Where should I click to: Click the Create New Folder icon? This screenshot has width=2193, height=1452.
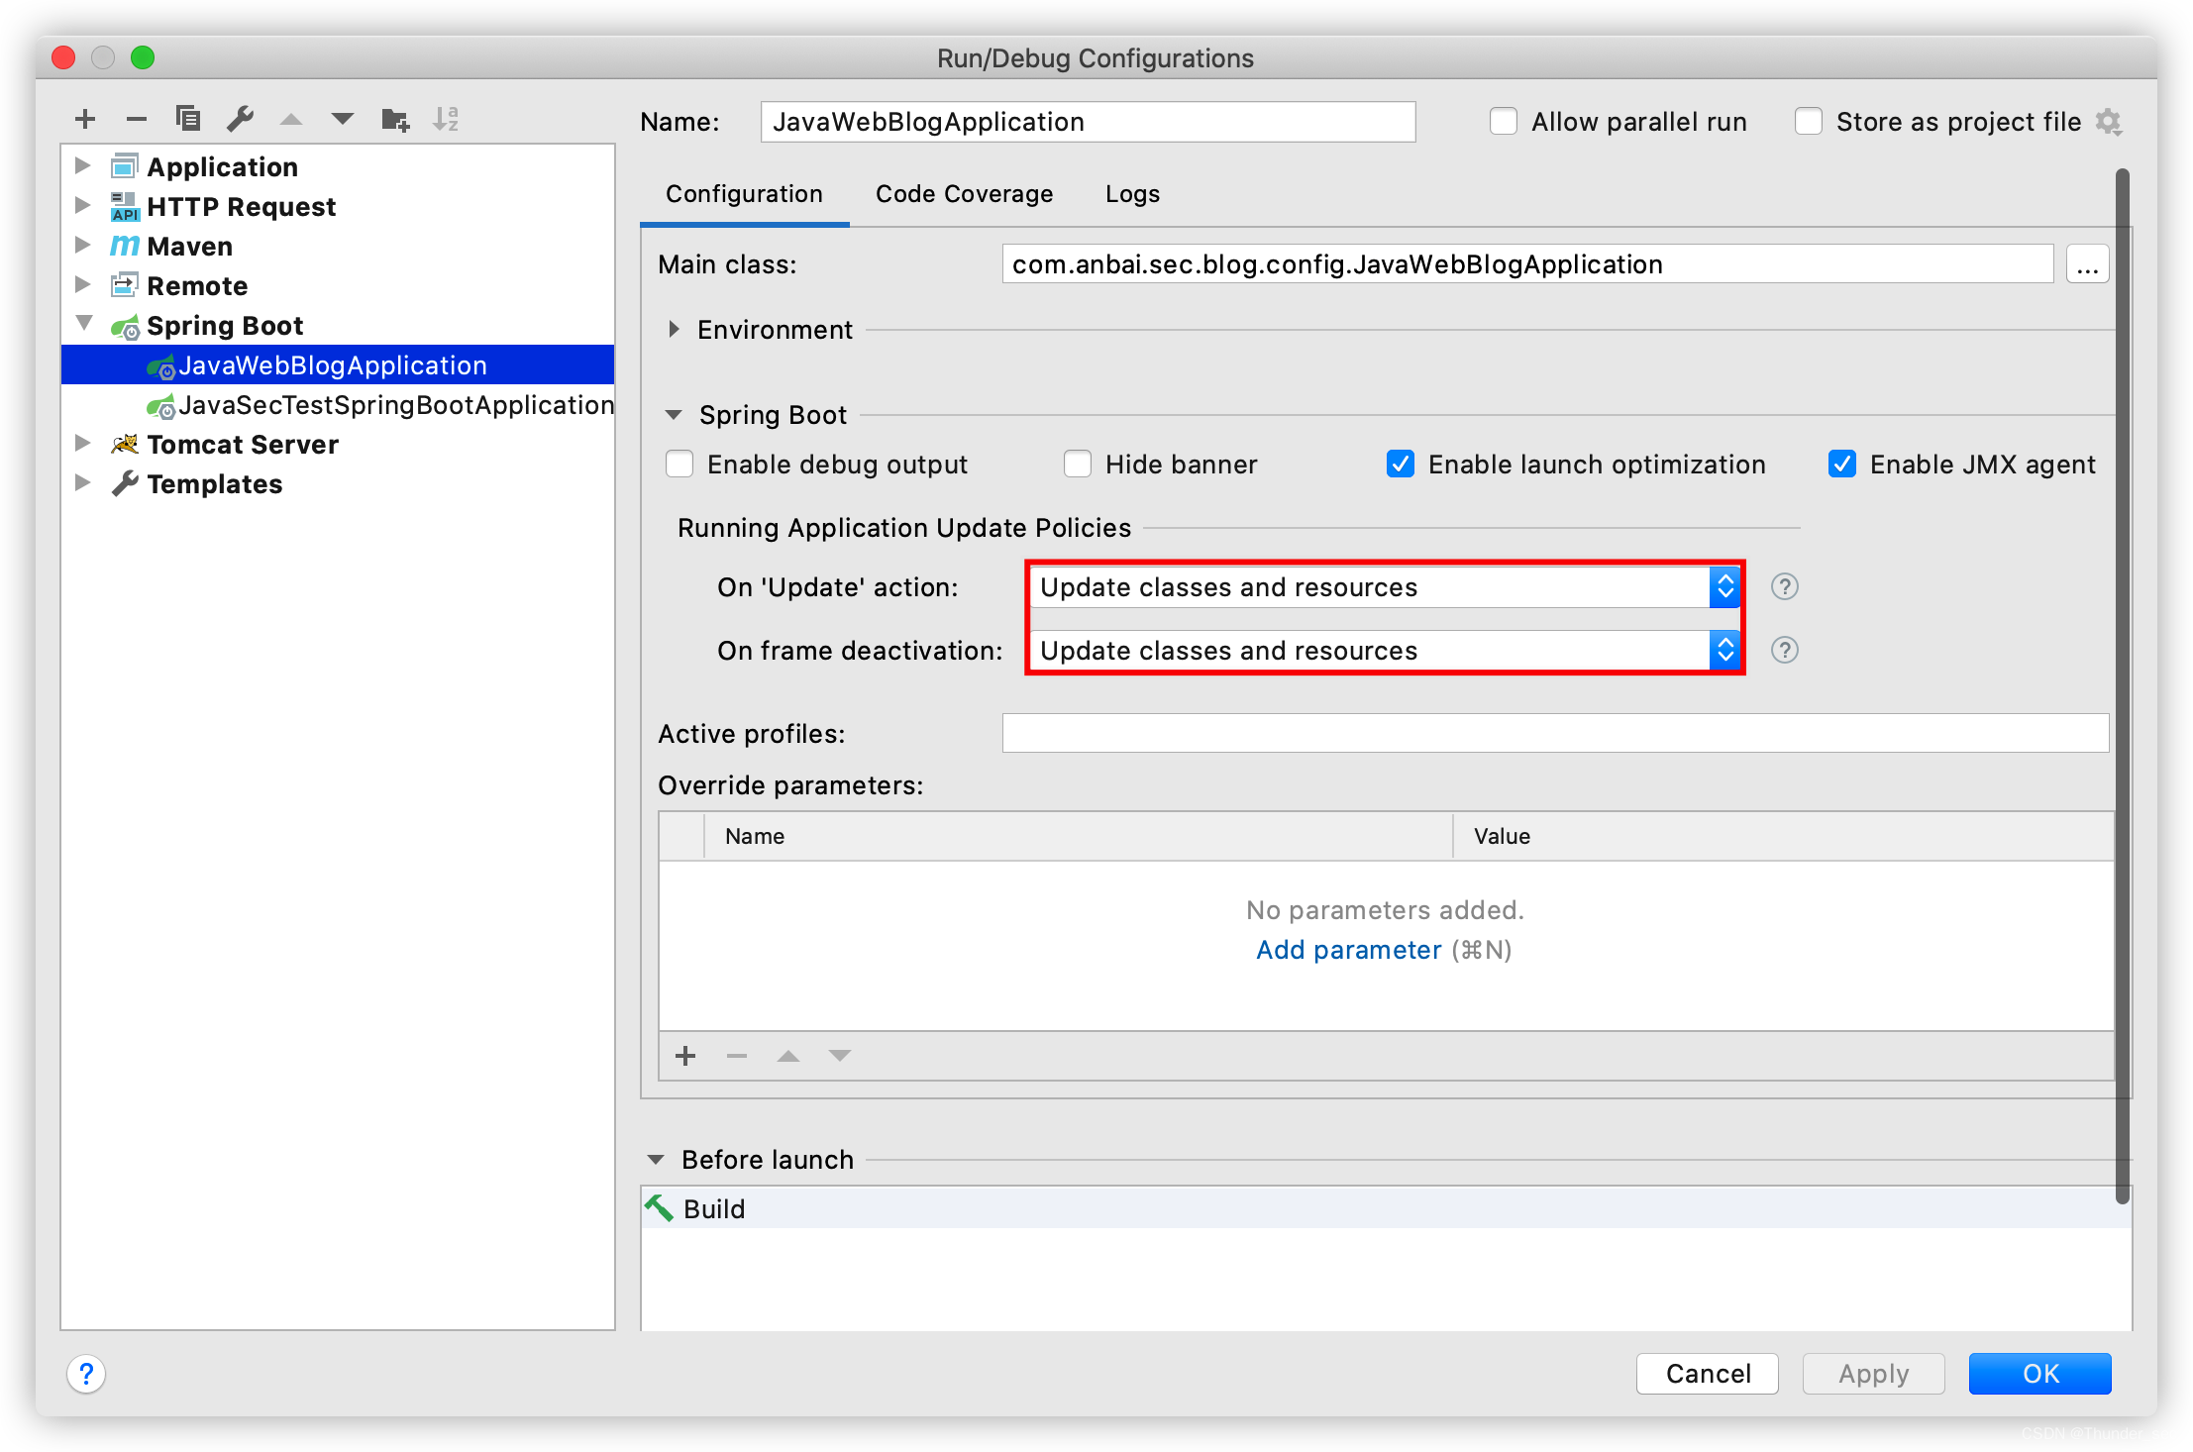pos(394,120)
